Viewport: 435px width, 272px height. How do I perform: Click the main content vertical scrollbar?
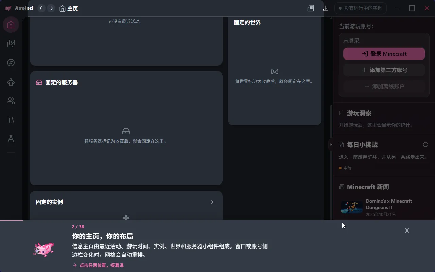click(x=331, y=163)
